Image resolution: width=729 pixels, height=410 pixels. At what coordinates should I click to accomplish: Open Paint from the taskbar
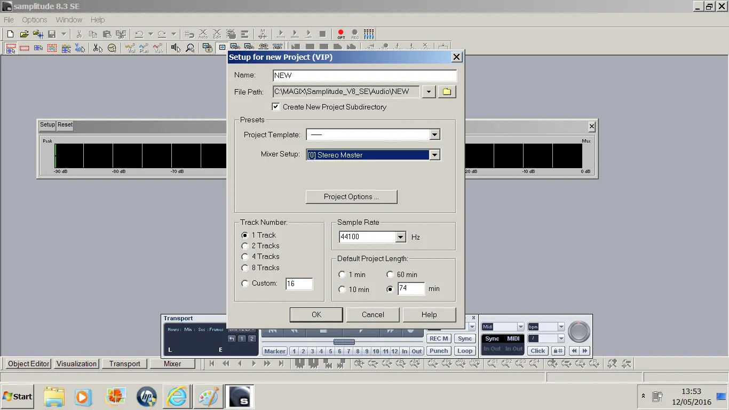(208, 397)
